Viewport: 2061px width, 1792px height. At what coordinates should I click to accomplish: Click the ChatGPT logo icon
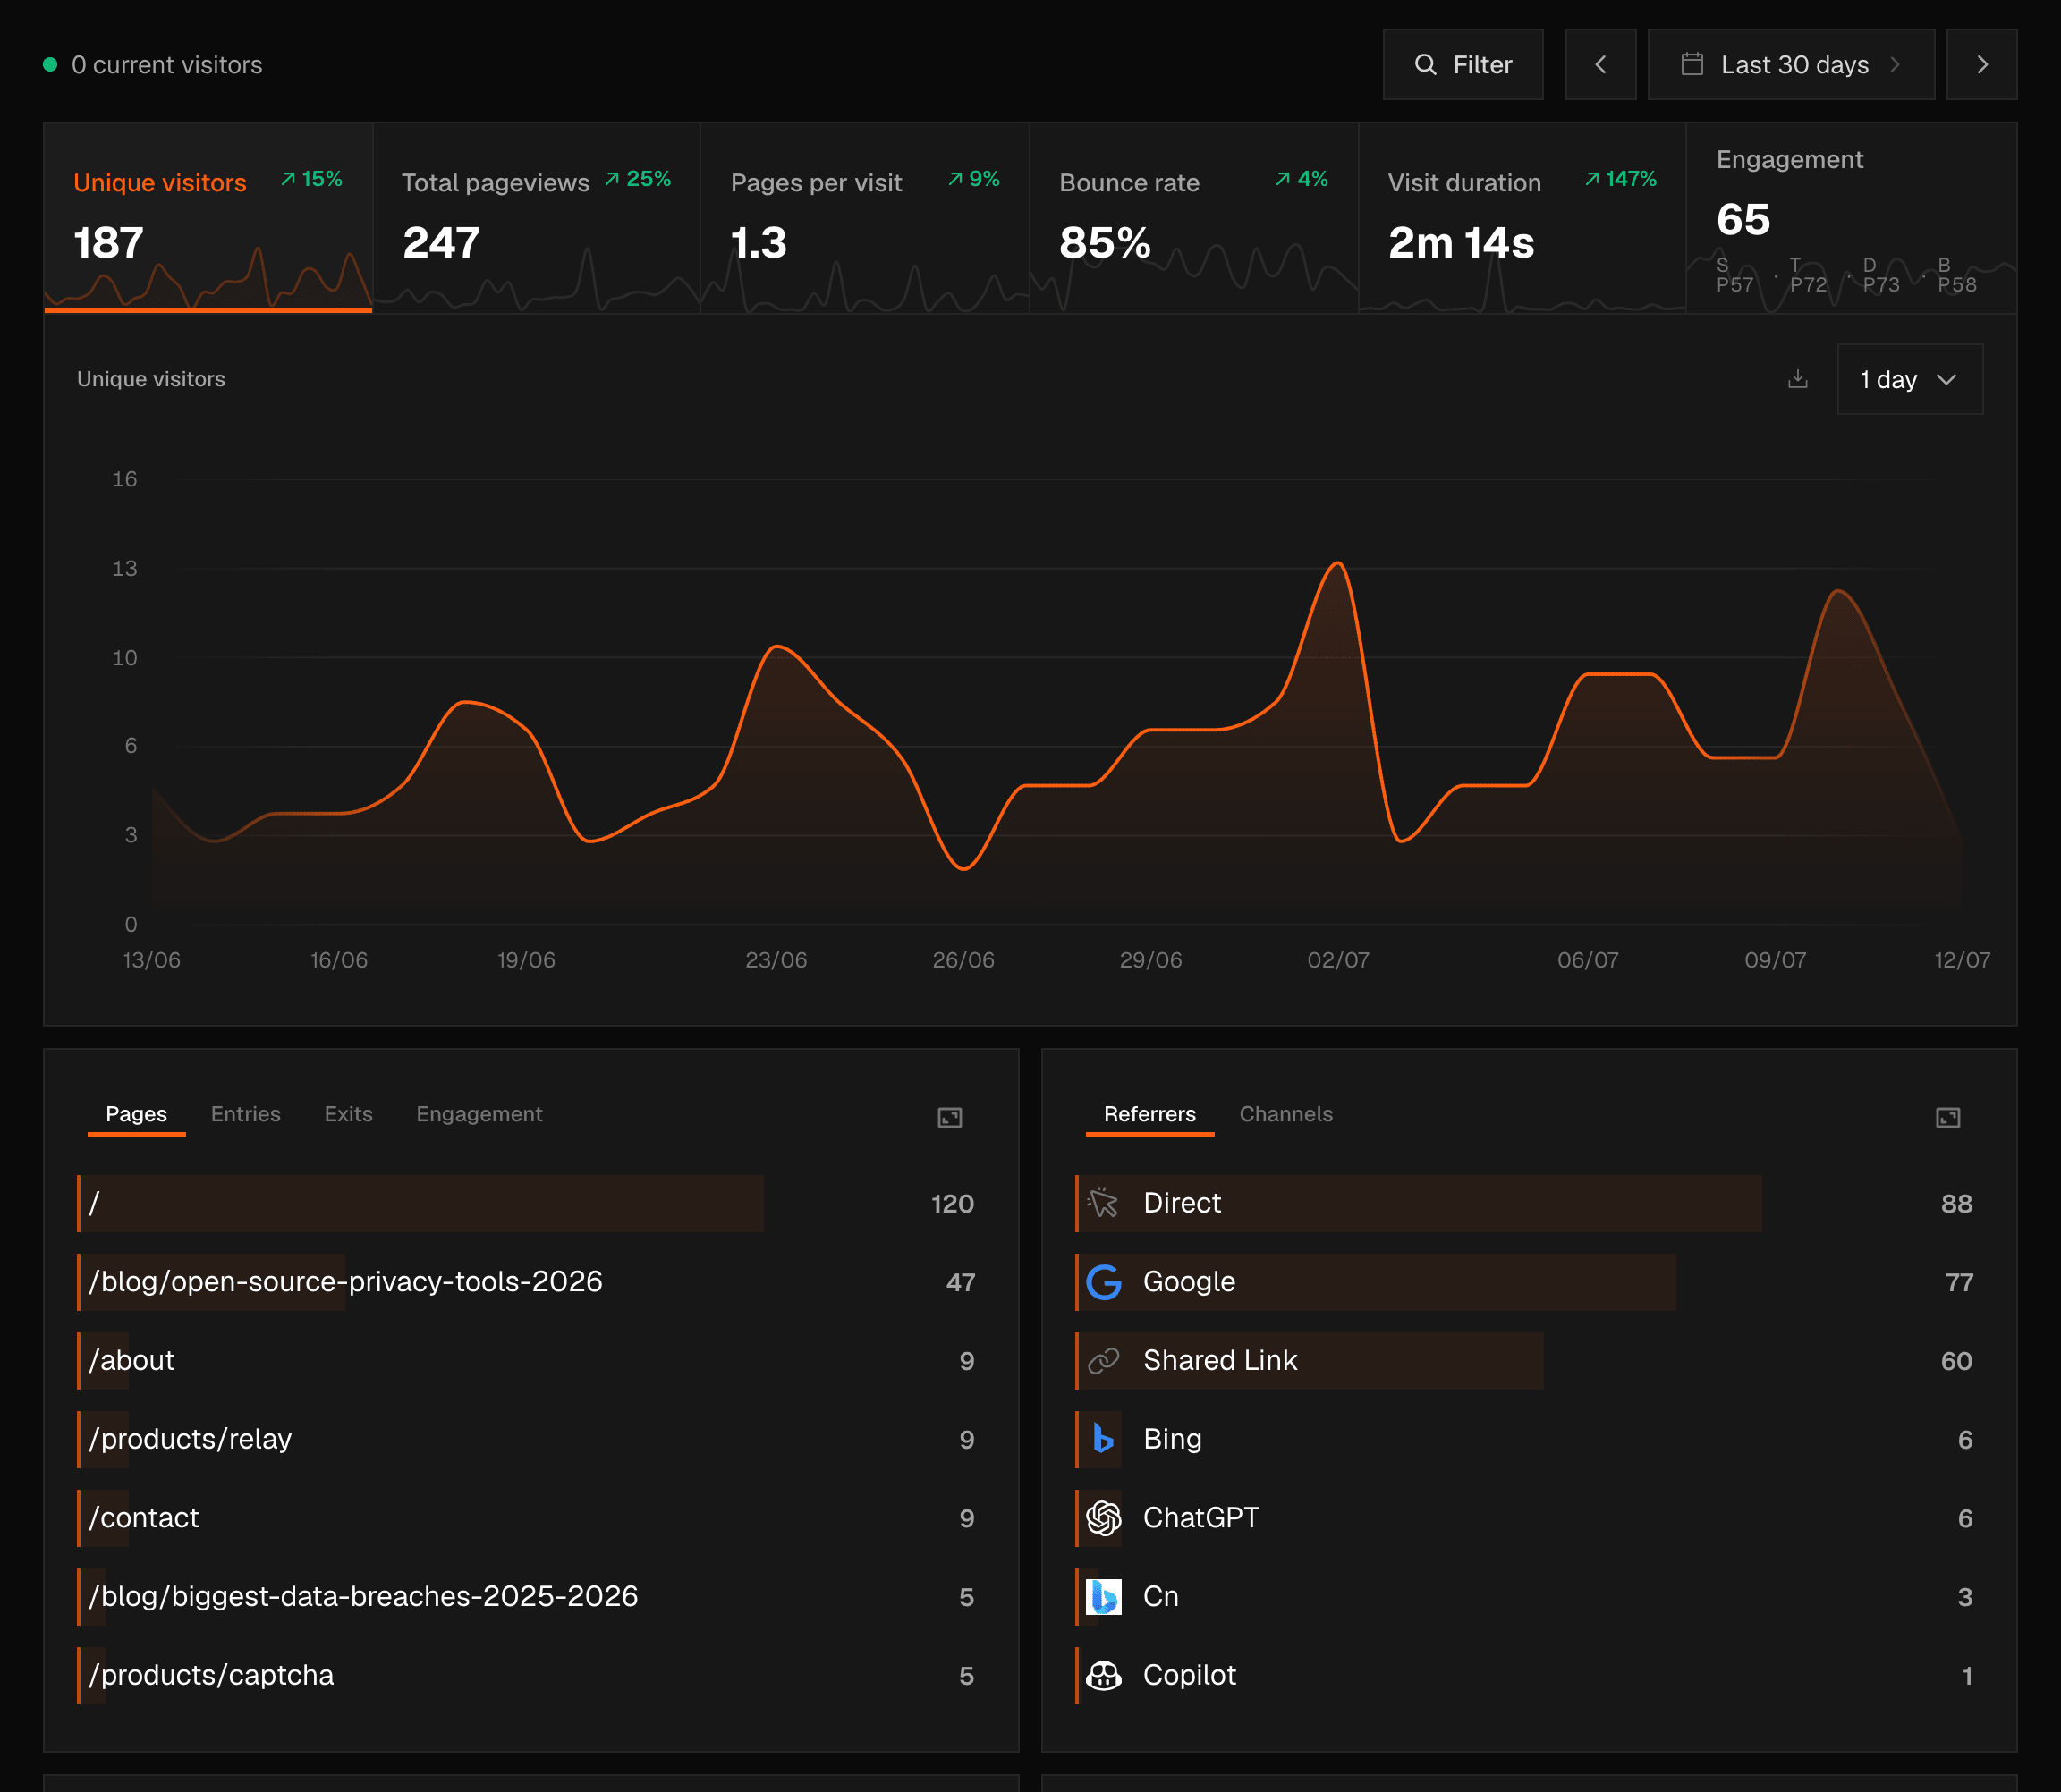click(x=1103, y=1518)
